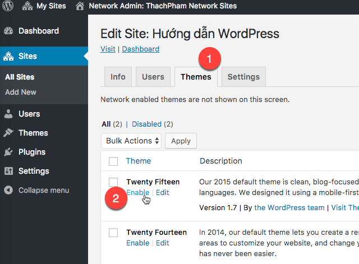
Task: Click the Dashboard link under the title
Action: [x=141, y=49]
